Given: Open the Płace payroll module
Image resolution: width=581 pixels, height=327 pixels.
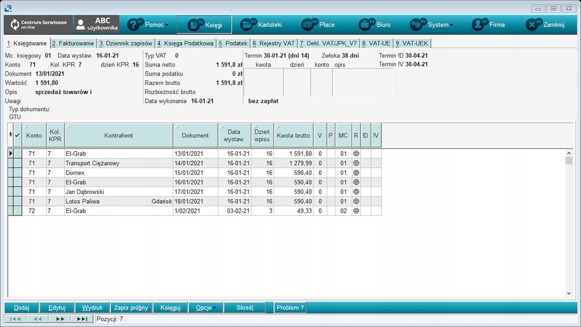Looking at the screenshot, I should (318, 25).
